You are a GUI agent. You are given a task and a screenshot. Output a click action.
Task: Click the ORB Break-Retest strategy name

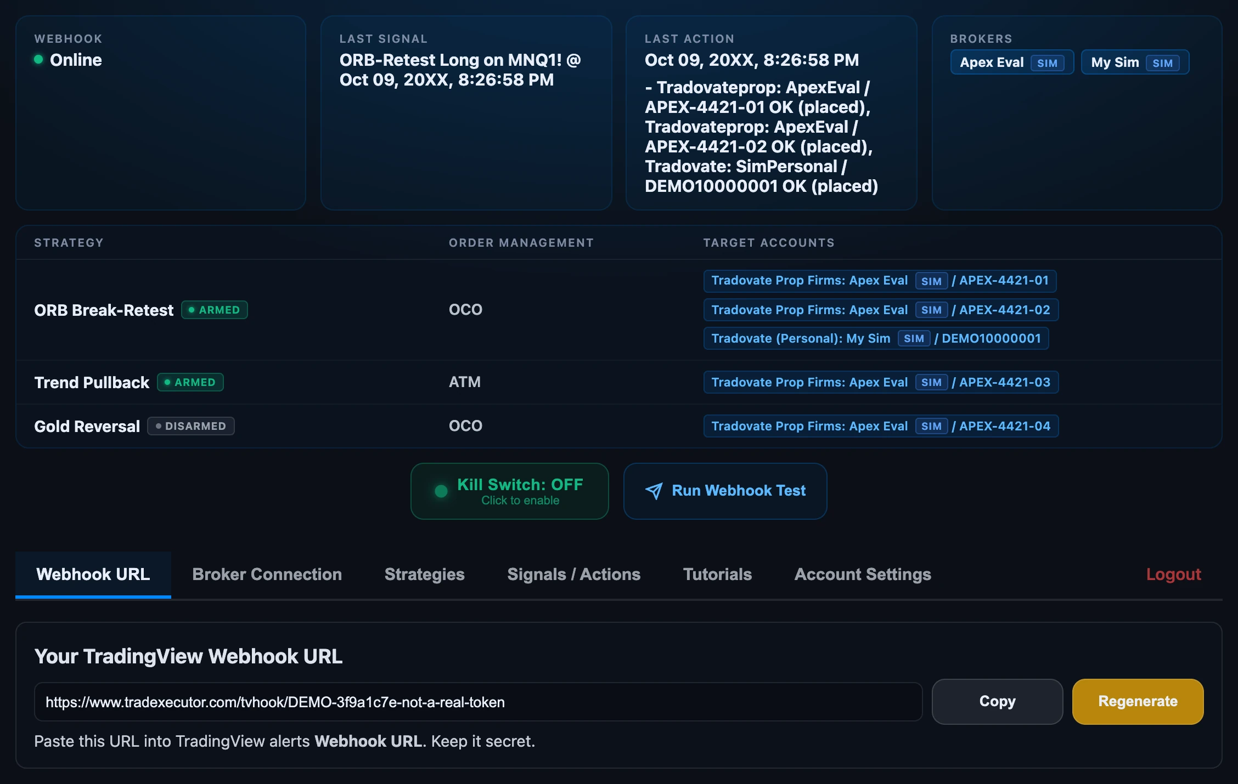pos(104,310)
